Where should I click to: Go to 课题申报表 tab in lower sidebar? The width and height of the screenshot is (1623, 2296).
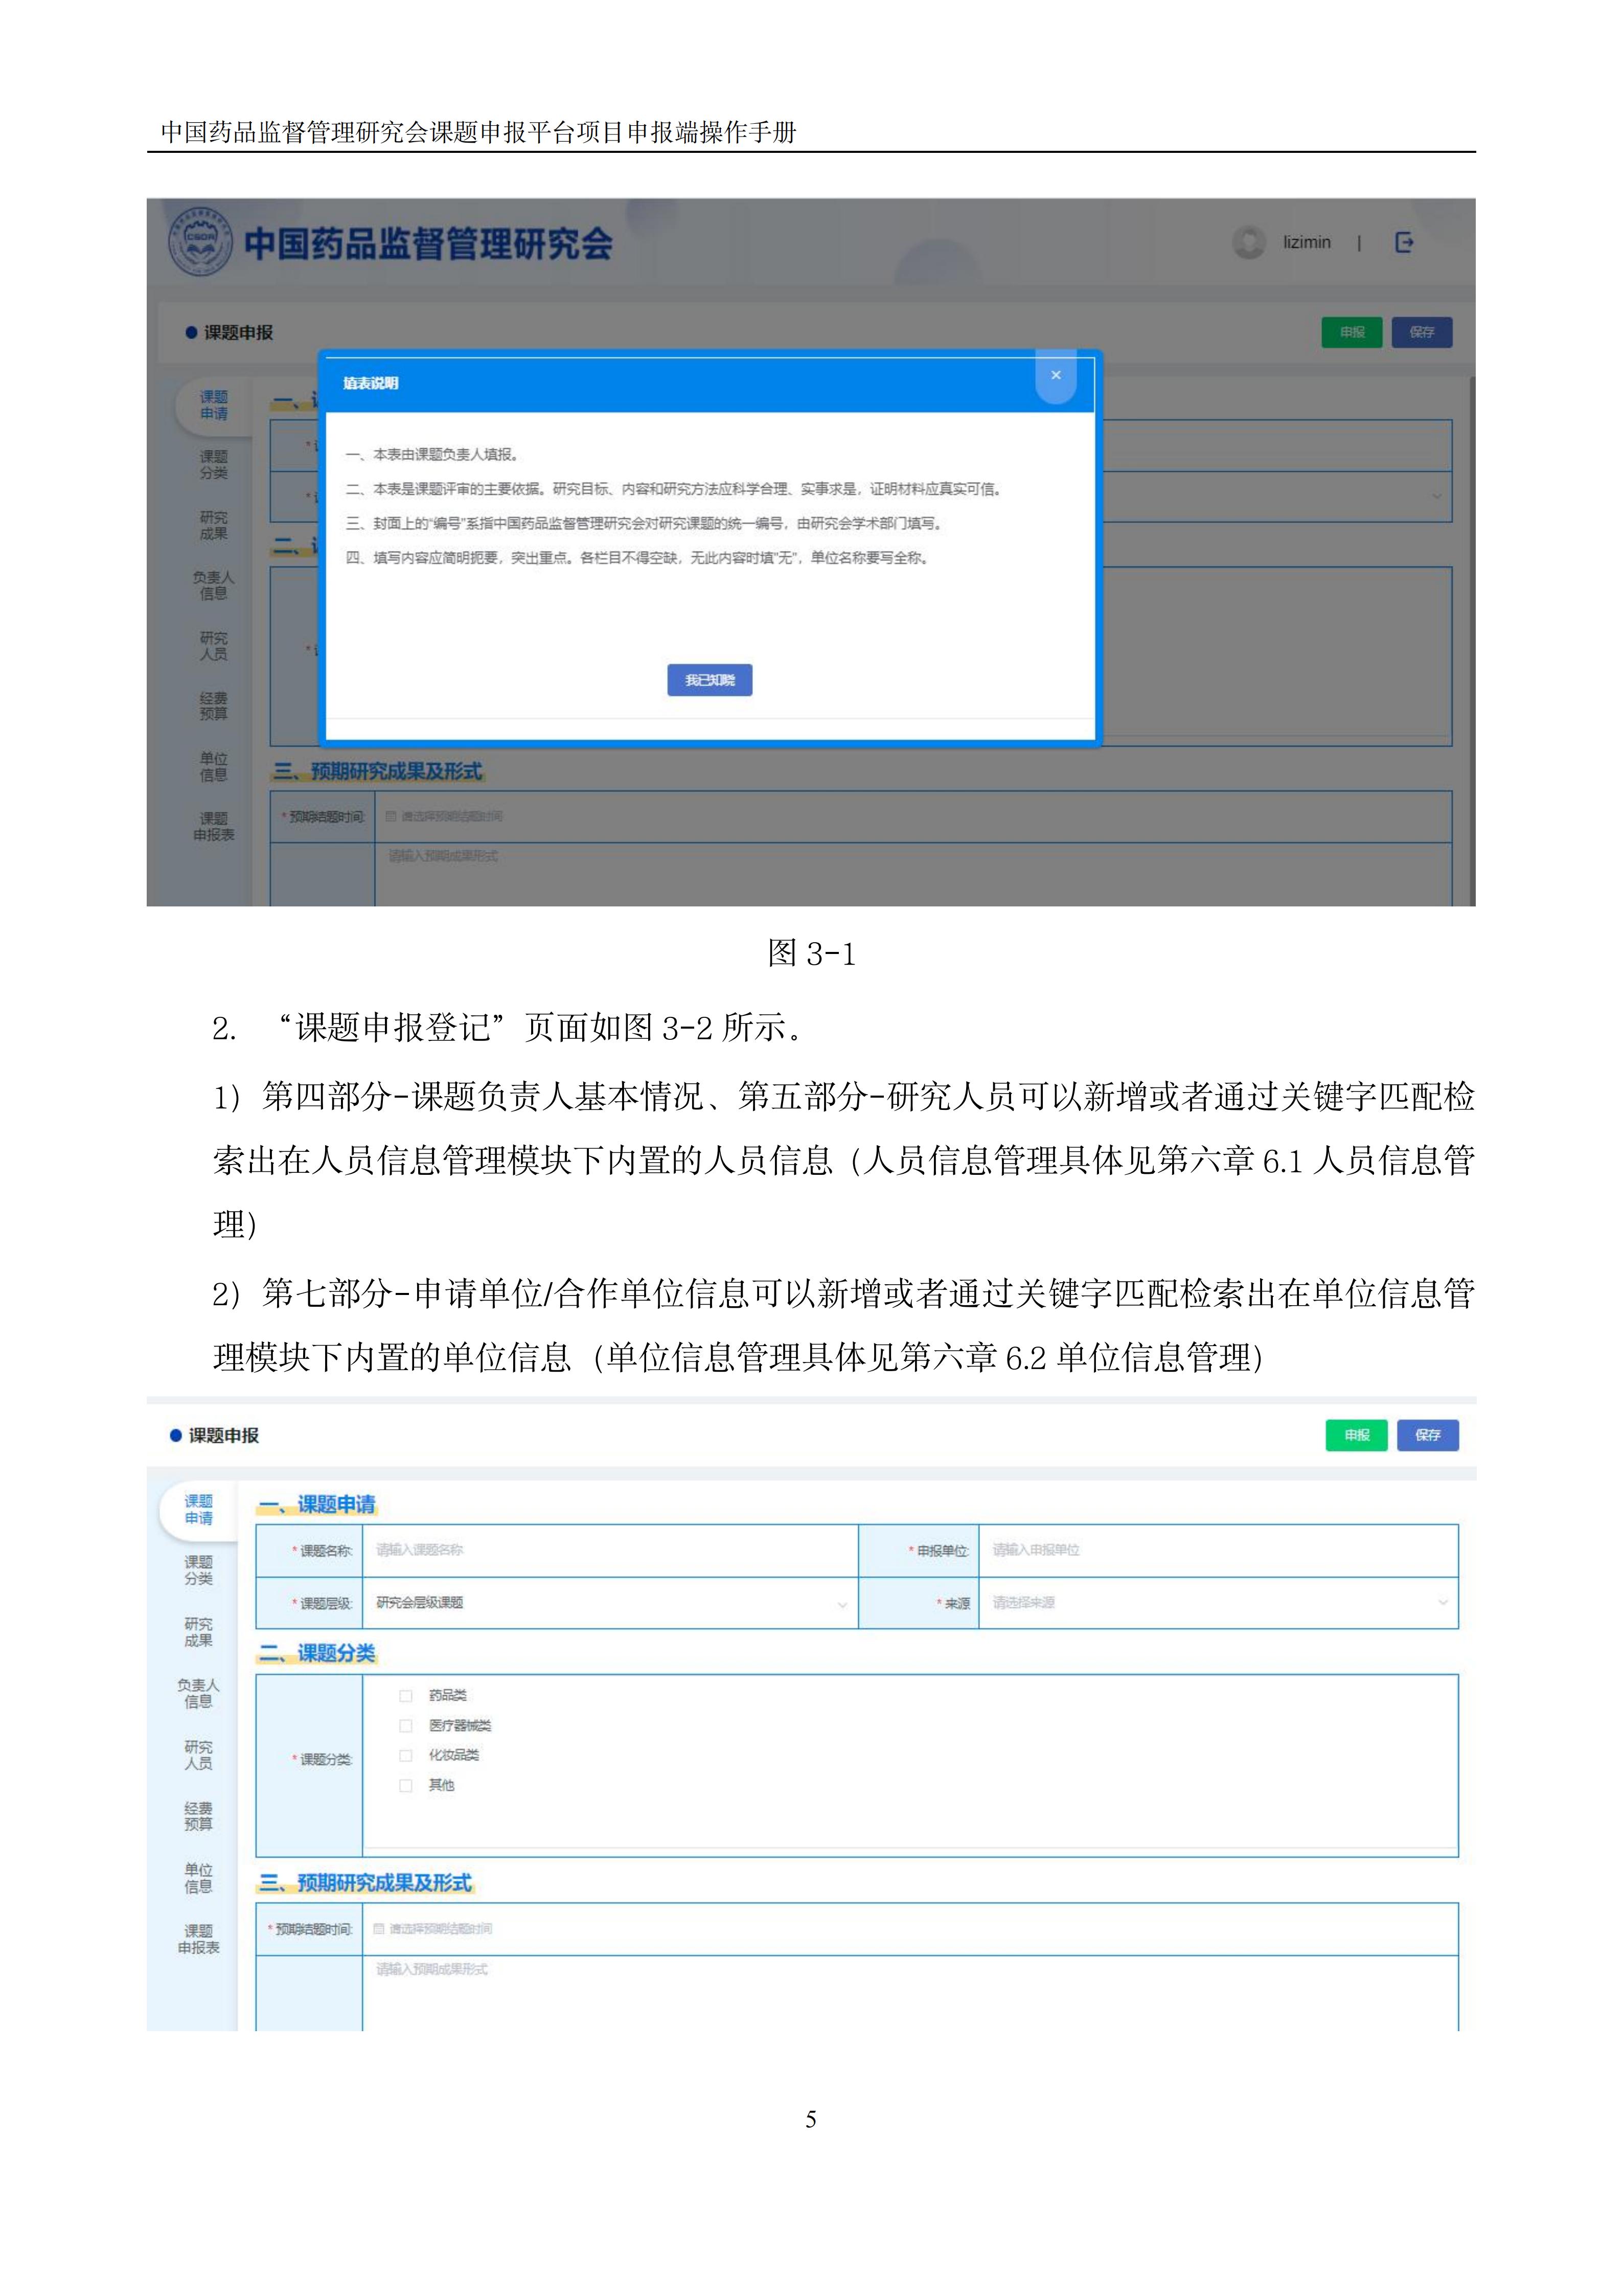click(x=198, y=1938)
